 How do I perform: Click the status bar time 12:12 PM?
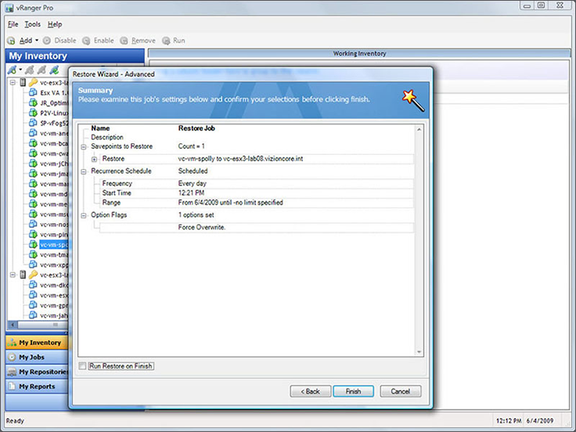point(509,421)
